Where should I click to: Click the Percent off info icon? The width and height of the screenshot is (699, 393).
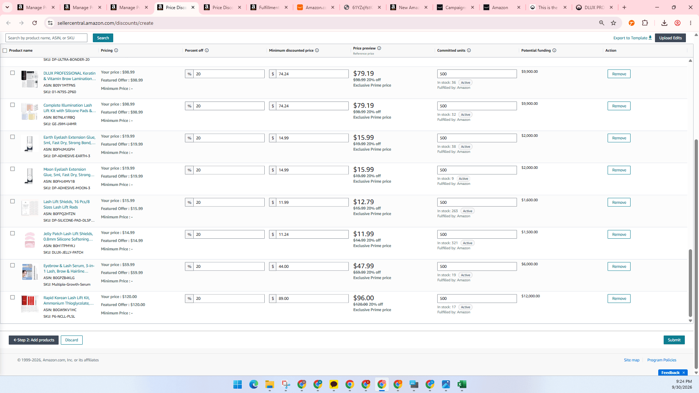point(207,51)
